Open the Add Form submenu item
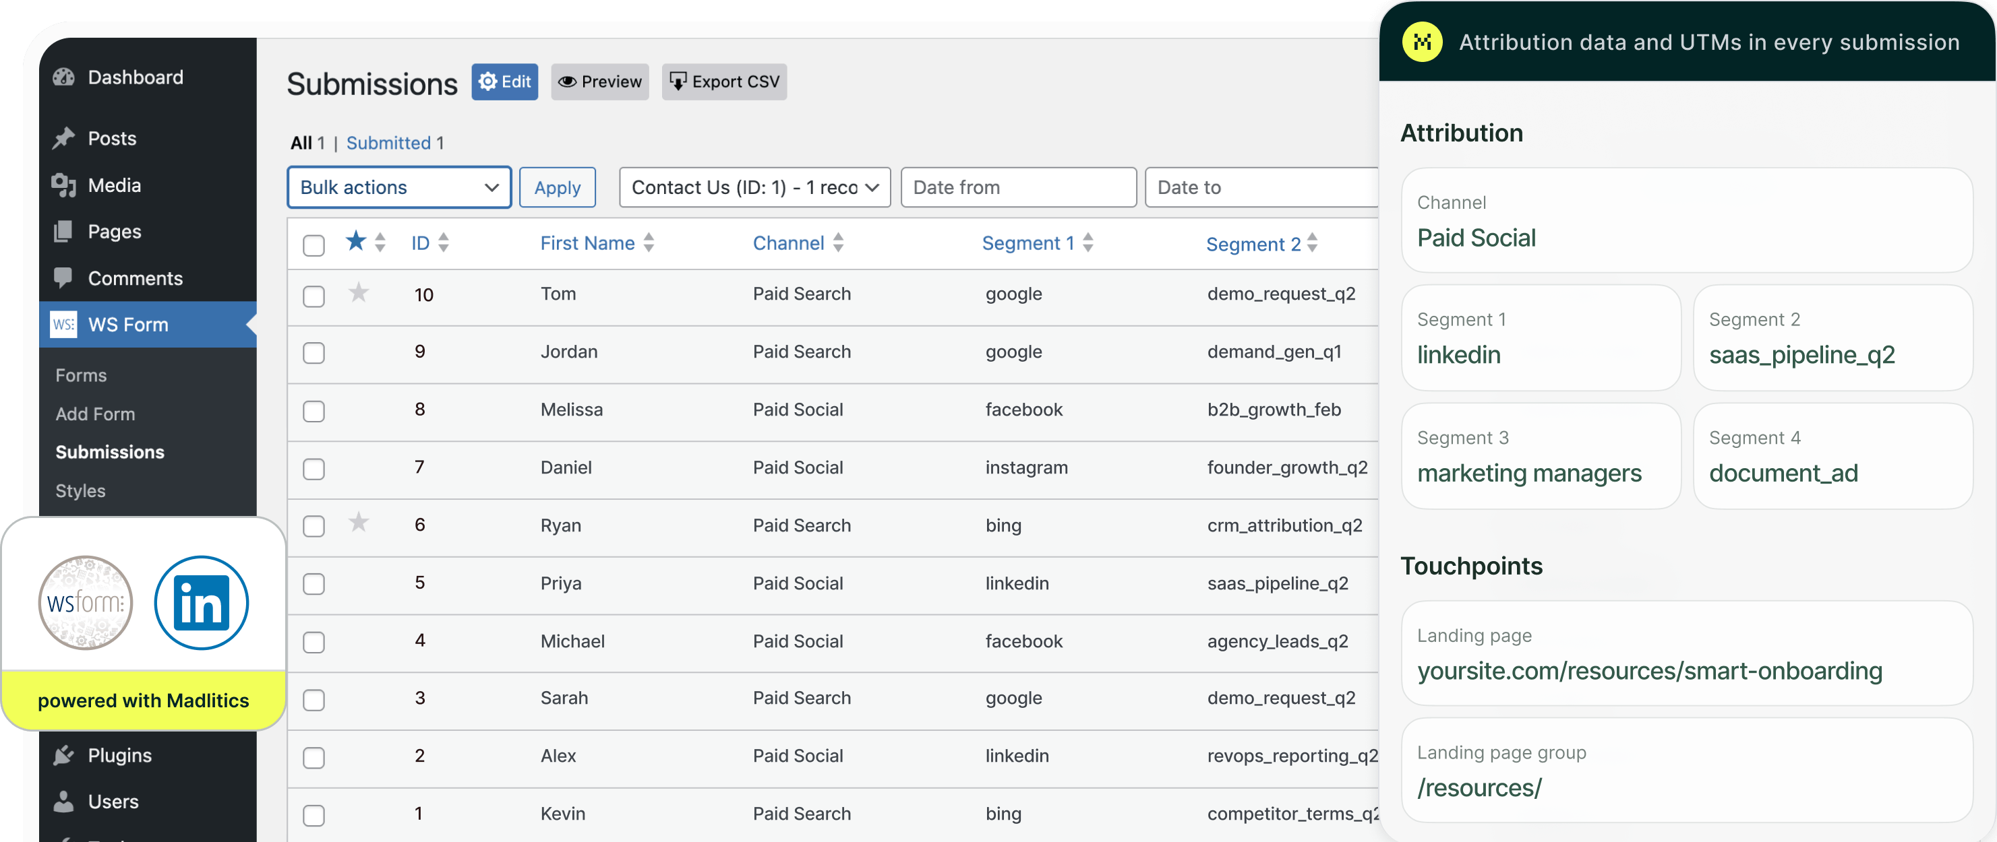 [x=95, y=414]
